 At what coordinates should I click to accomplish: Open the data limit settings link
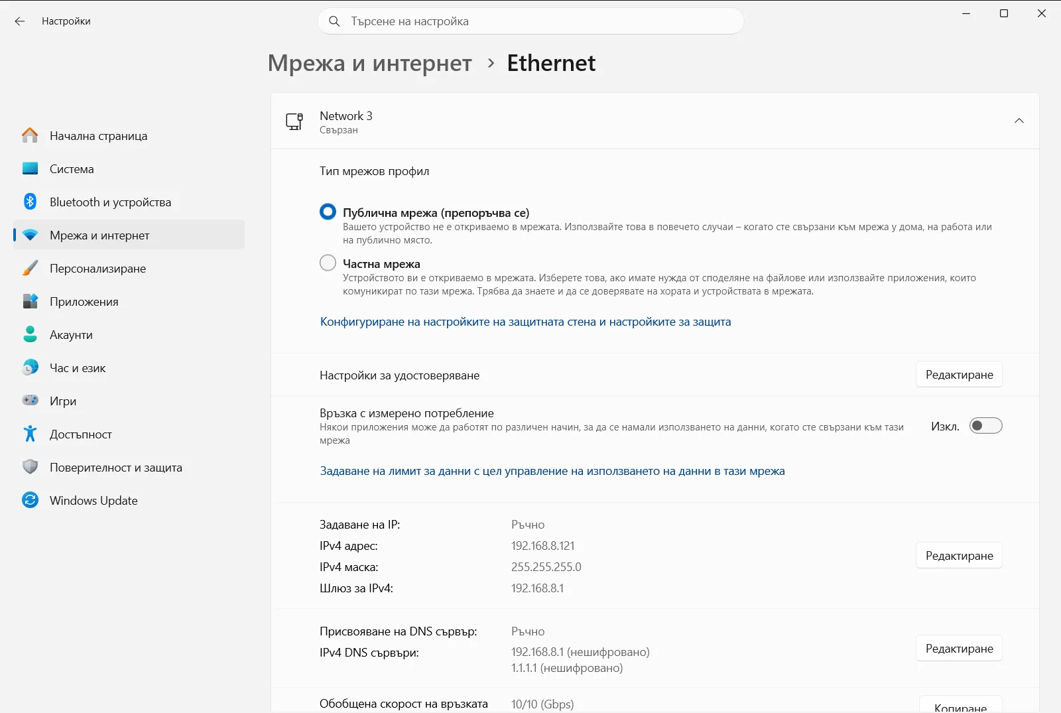click(552, 471)
